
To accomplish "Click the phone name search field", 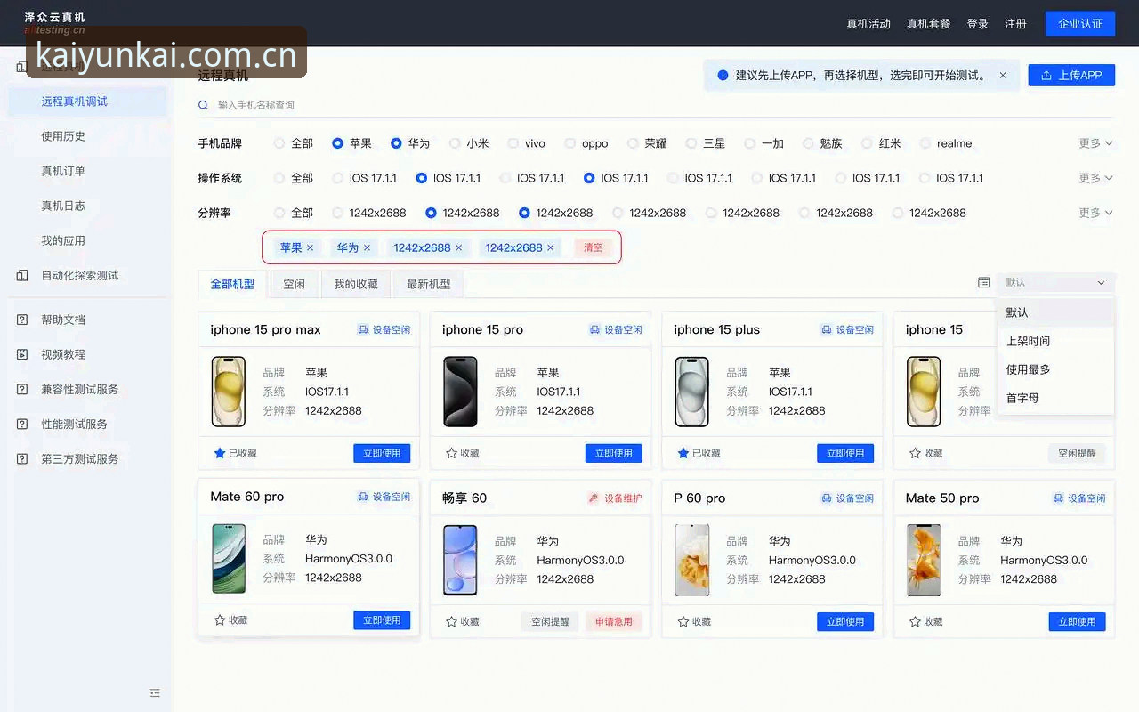I will pos(656,105).
